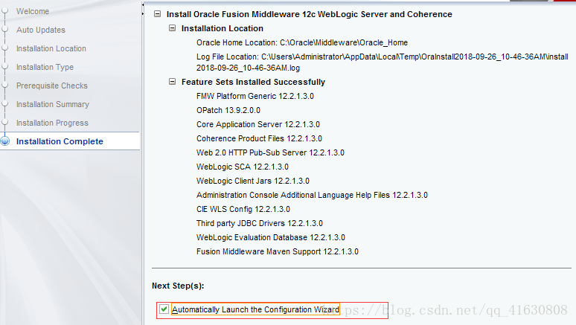This screenshot has height=325, width=576.
Task: Select Third party JDBC Drivers 12.2.1.3.0
Action: 259,223
